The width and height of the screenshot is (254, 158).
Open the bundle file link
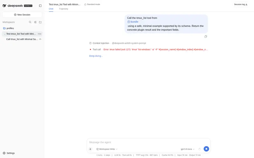pyautogui.click(x=133, y=22)
